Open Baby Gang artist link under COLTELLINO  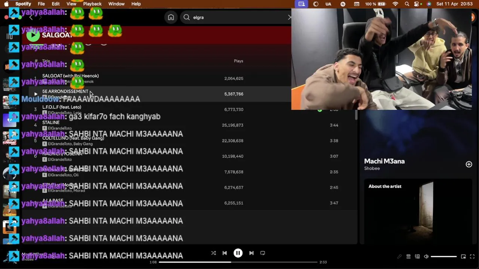click(x=83, y=144)
